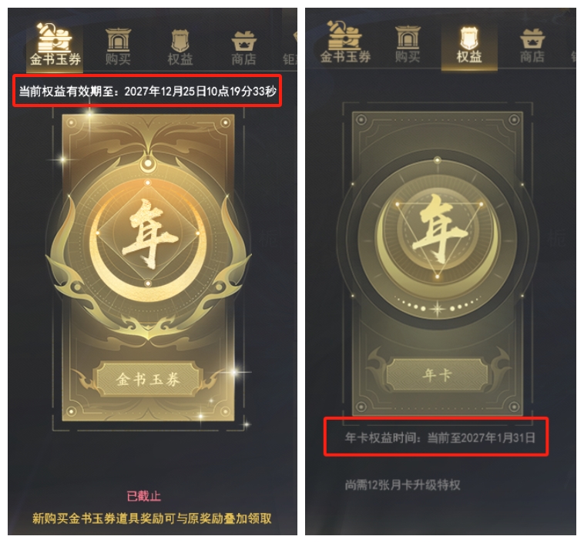
Task: Click the 新购买金书玉券道具 reward notice
Action: [x=152, y=518]
